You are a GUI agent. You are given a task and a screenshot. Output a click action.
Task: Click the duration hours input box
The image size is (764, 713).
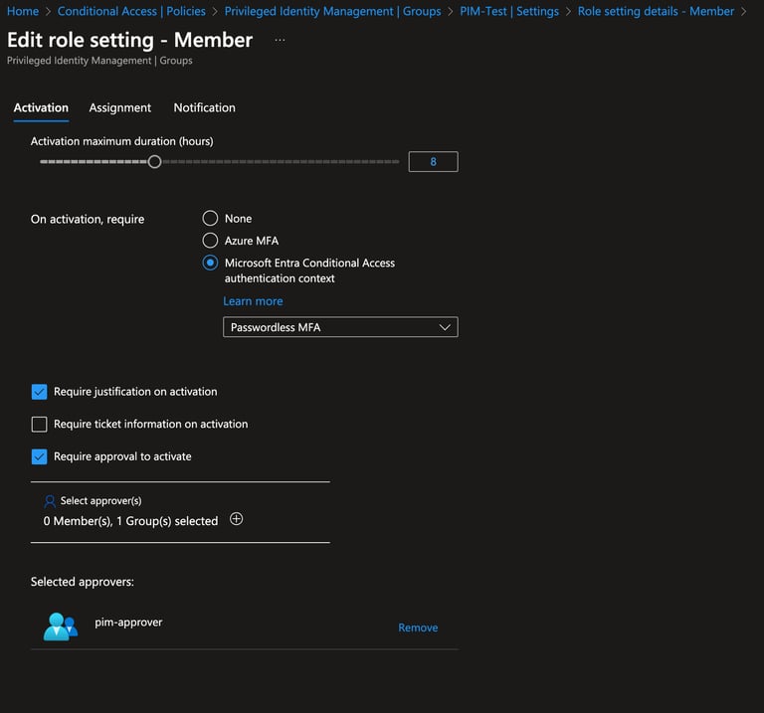[x=433, y=162]
